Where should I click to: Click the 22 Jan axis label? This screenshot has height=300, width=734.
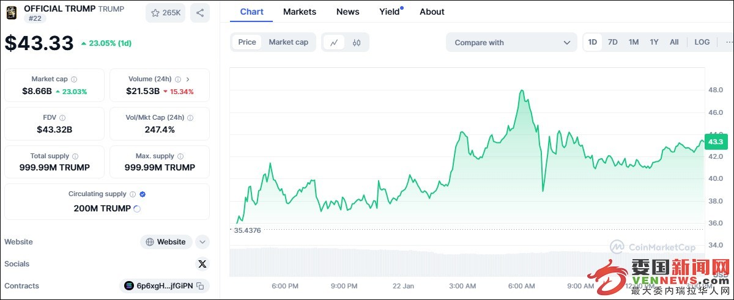click(x=404, y=286)
